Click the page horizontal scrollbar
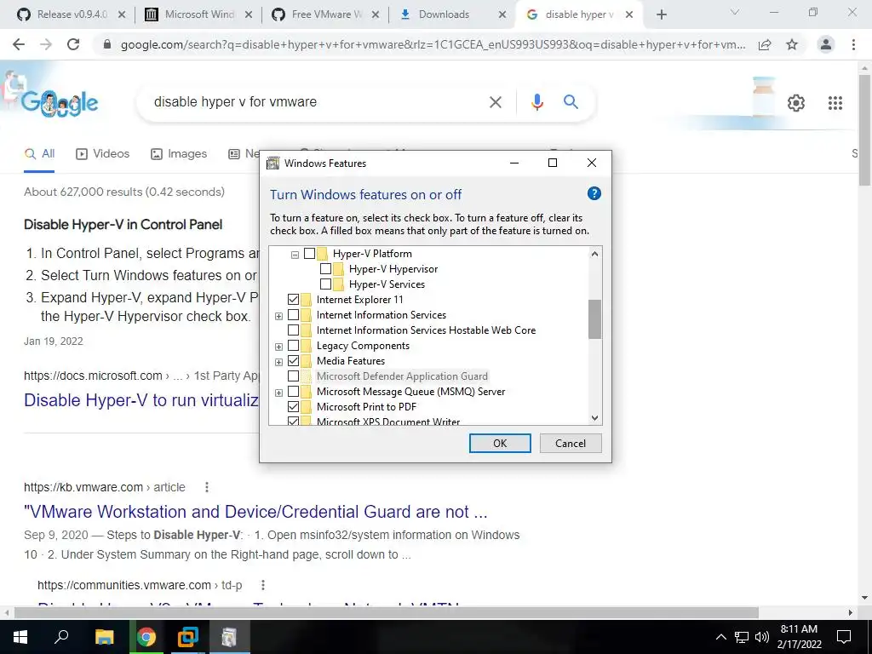 tap(387, 612)
